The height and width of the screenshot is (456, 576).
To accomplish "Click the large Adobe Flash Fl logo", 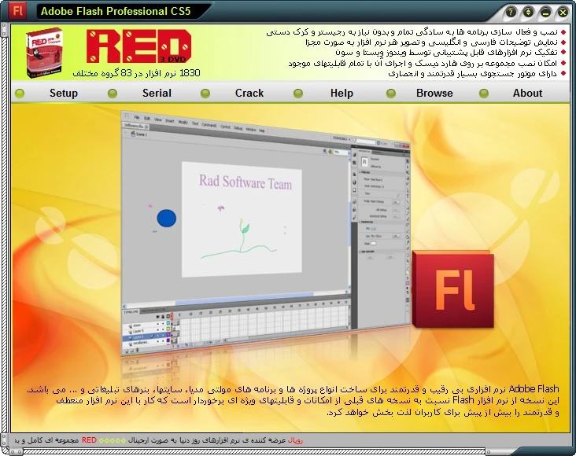I will point(453,289).
